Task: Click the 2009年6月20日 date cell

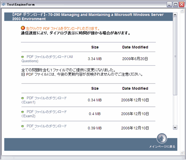Action: (x=135, y=59)
